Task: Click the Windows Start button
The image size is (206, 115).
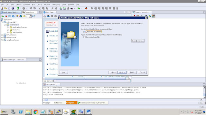Action: [4, 112]
